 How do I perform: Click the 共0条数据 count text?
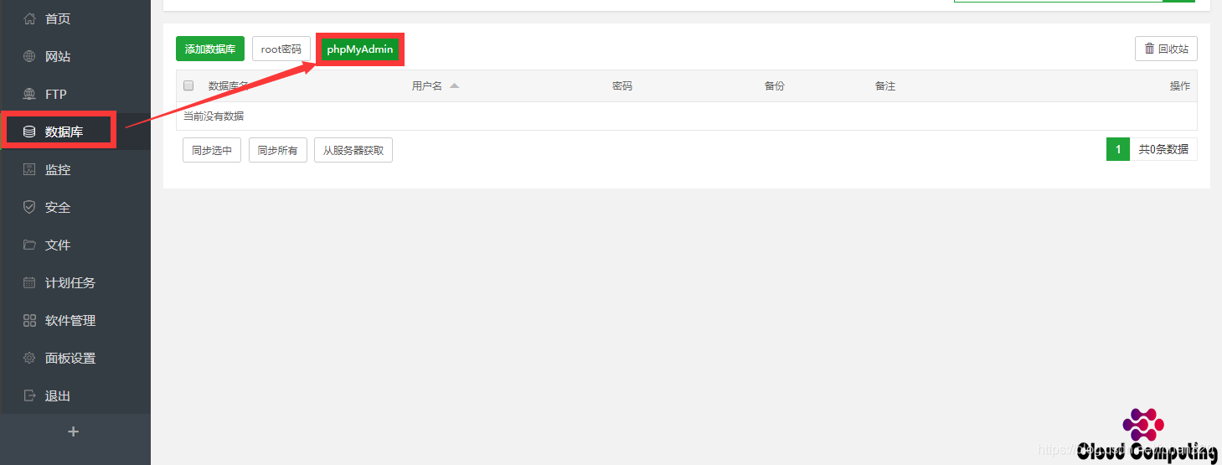[x=1163, y=149]
